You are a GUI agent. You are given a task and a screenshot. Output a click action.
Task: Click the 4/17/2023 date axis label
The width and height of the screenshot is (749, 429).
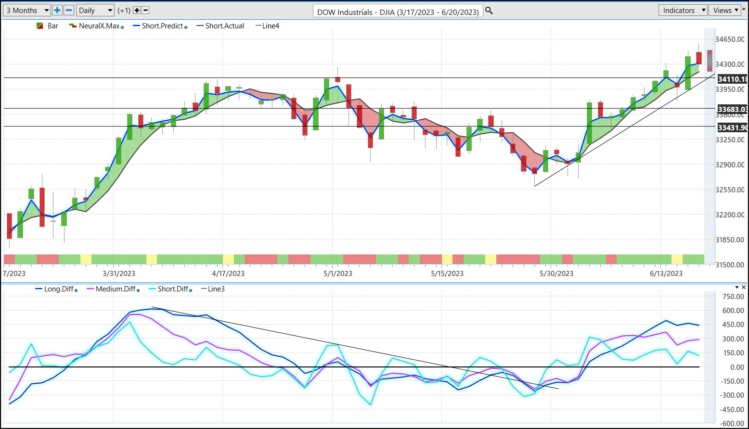coord(228,273)
